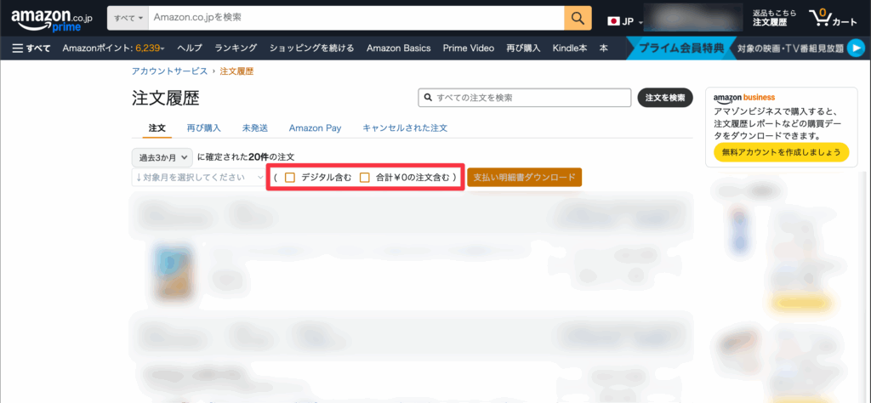Click the 注文を検索 button
The width and height of the screenshot is (871, 403).
(x=665, y=98)
